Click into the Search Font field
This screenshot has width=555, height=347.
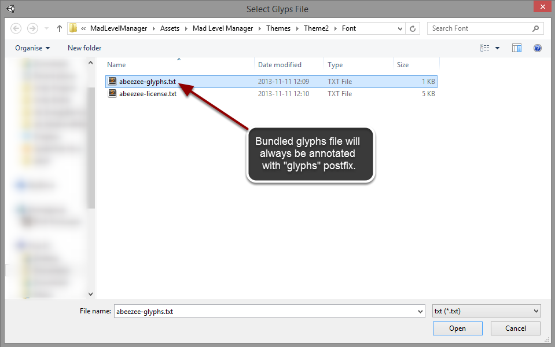pos(479,28)
